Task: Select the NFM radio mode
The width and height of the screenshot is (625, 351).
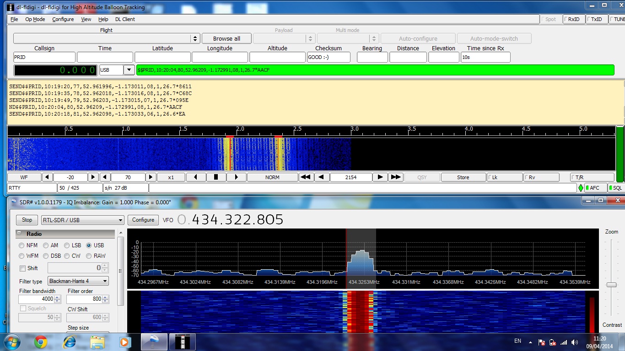Action: point(22,245)
